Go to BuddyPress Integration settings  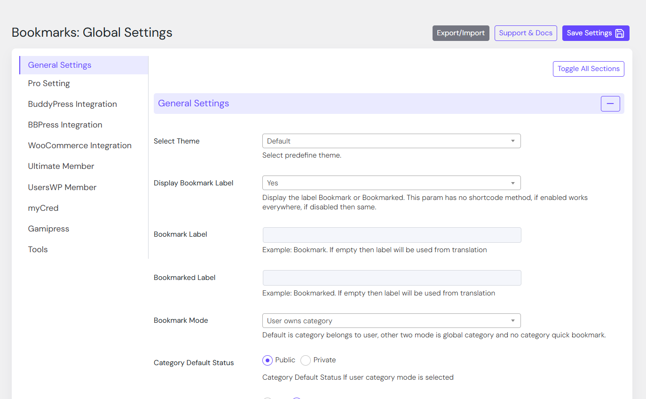[72, 104]
